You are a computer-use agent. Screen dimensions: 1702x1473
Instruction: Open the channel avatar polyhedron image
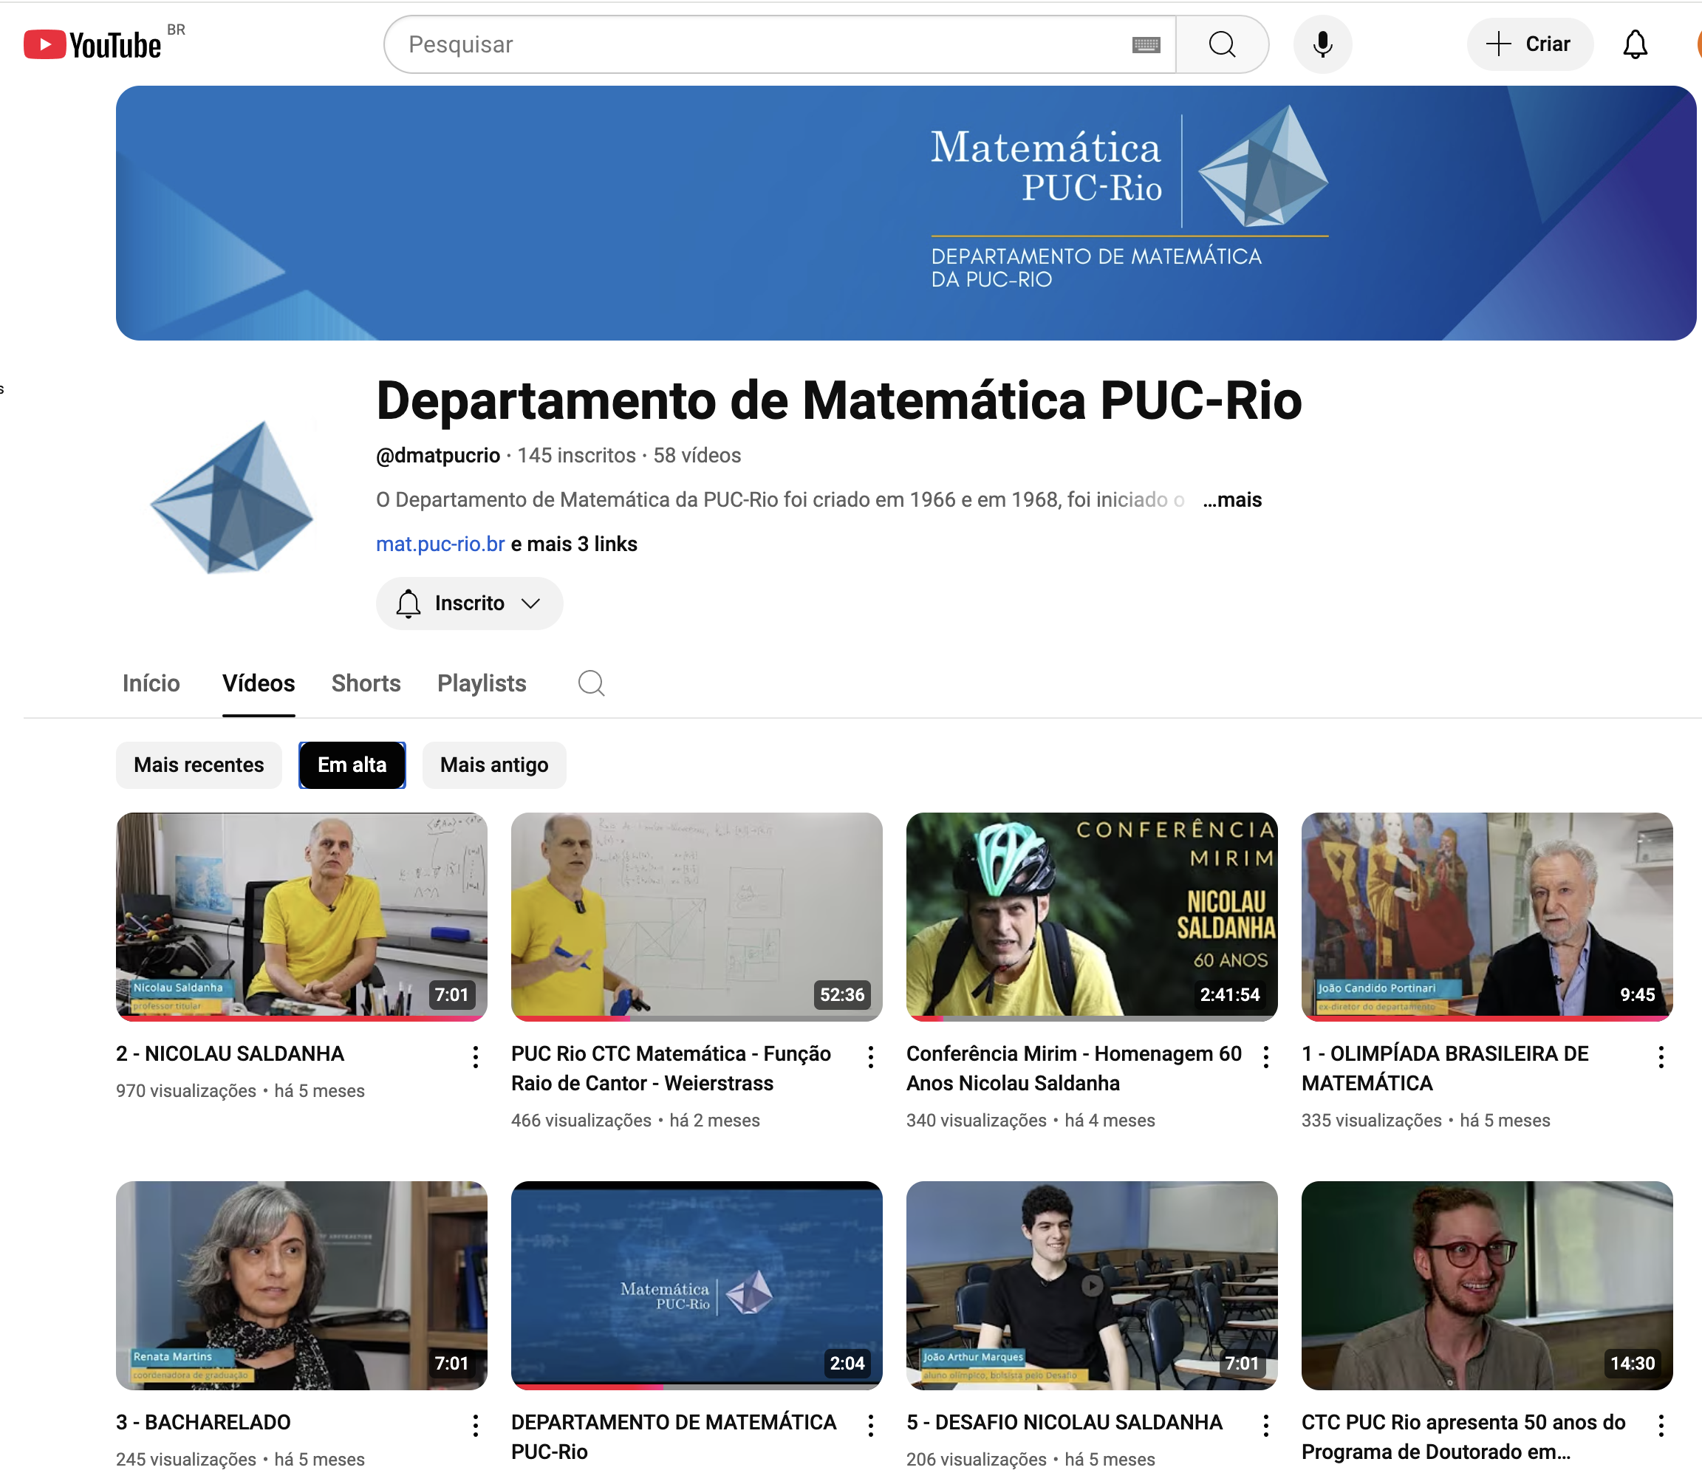pyautogui.click(x=233, y=497)
